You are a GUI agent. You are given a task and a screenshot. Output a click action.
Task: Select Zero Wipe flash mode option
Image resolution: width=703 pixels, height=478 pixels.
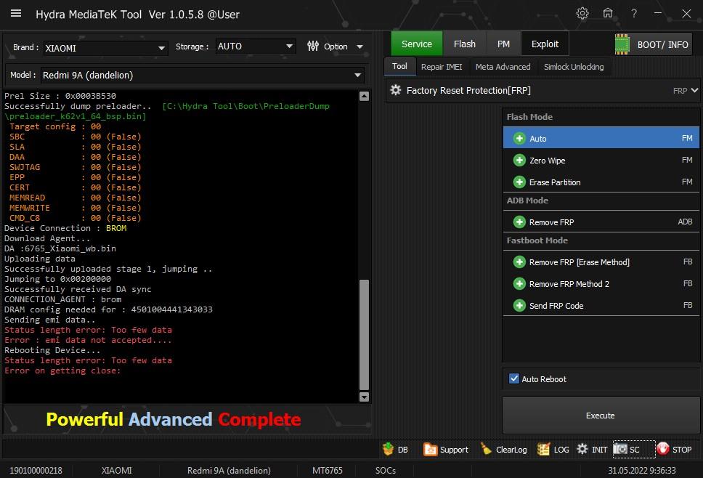coord(547,161)
